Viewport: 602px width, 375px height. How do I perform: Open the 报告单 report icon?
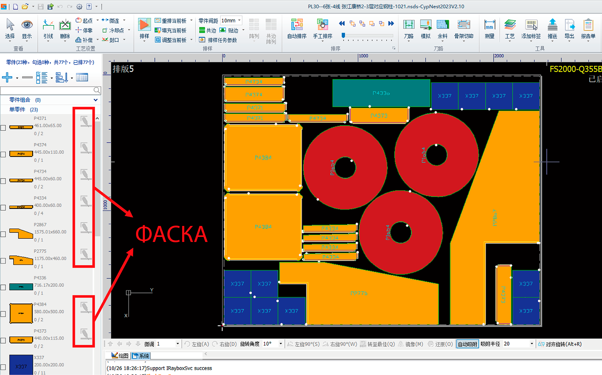click(588, 25)
